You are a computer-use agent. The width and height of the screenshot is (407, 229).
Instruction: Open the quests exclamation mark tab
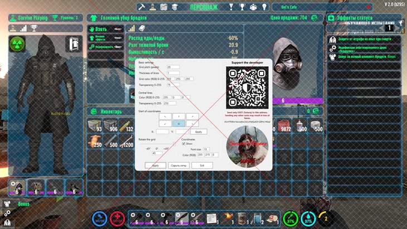click(x=231, y=7)
